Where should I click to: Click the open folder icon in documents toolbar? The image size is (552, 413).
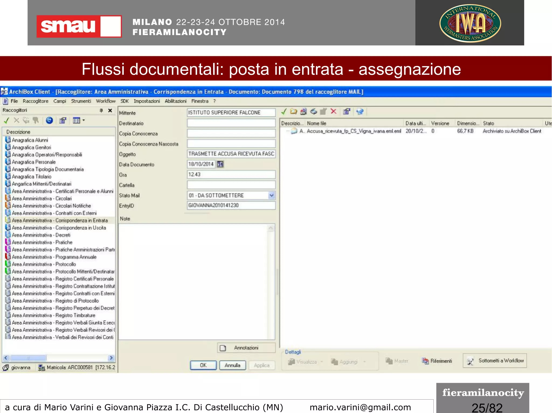tap(294, 112)
